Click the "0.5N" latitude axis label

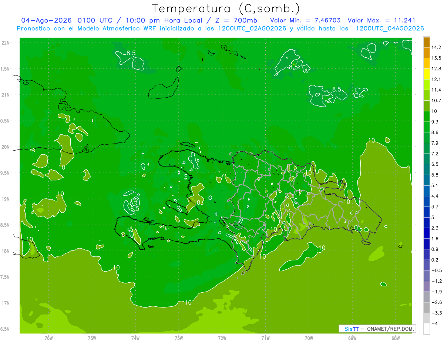coord(6,121)
